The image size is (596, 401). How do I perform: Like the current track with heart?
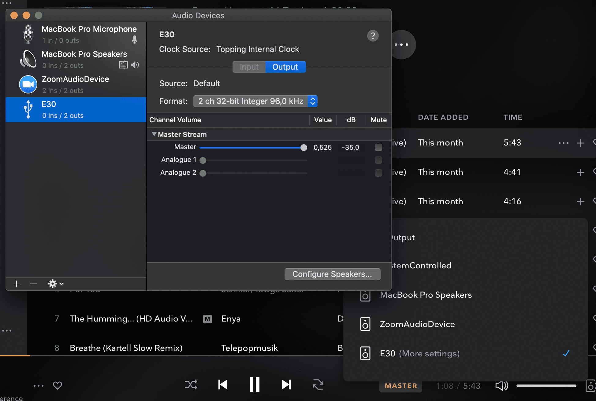click(58, 386)
